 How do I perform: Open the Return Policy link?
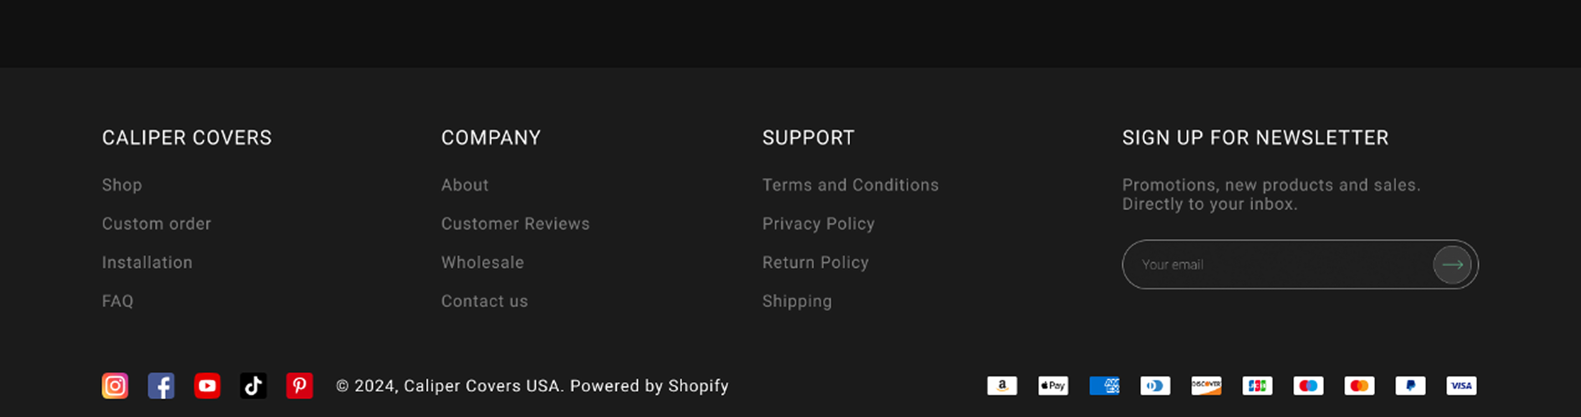coord(815,263)
